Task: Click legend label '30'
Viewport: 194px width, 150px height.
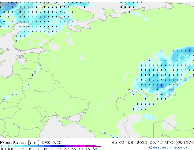Action: 66,149
